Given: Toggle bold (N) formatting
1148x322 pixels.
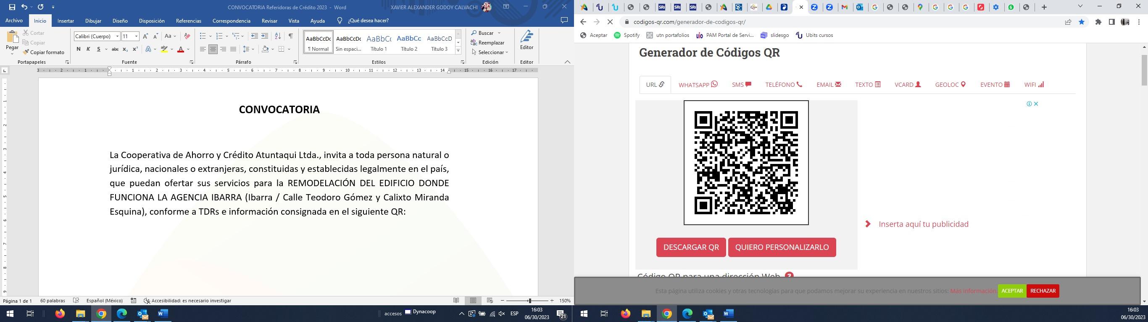Looking at the screenshot, I should pyautogui.click(x=79, y=49).
